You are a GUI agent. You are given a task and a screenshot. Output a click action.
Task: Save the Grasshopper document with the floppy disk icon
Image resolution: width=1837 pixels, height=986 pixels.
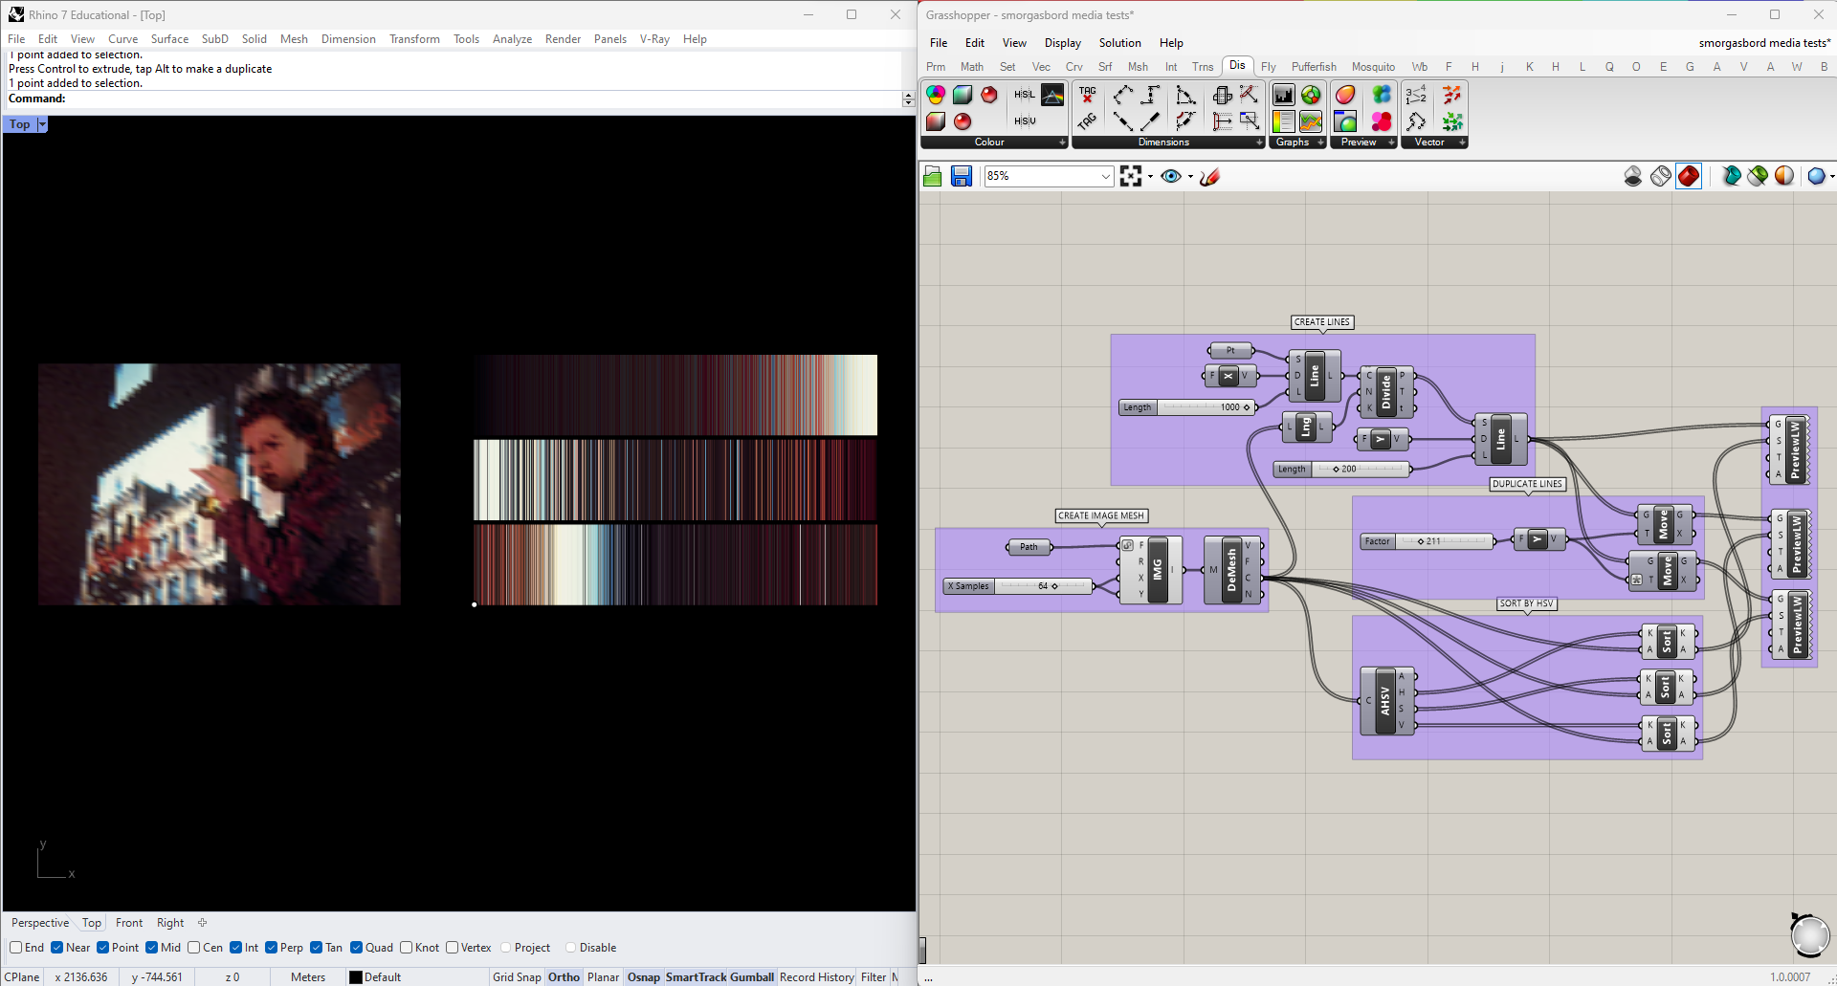(962, 176)
